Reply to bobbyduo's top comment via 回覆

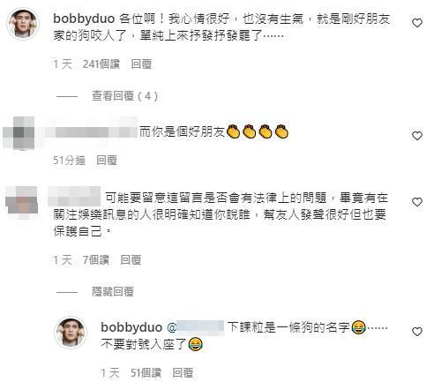(x=141, y=64)
